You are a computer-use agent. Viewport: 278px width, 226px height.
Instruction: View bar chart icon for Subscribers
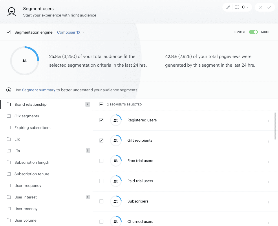tap(266, 201)
